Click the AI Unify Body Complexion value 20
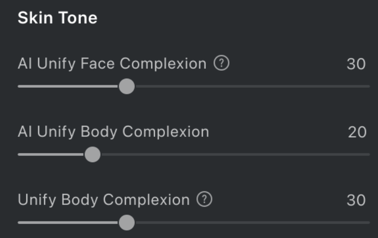The height and width of the screenshot is (238, 378). pyautogui.click(x=357, y=132)
